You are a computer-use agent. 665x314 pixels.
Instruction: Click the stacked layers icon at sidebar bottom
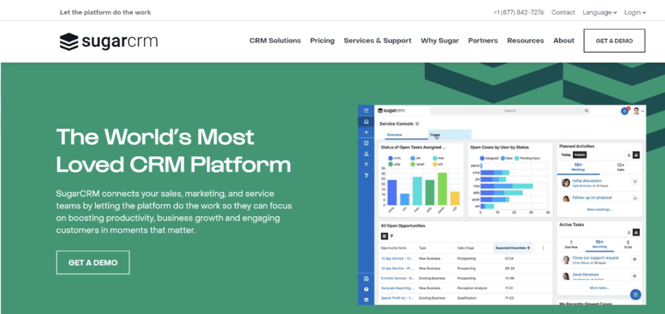coord(366,300)
